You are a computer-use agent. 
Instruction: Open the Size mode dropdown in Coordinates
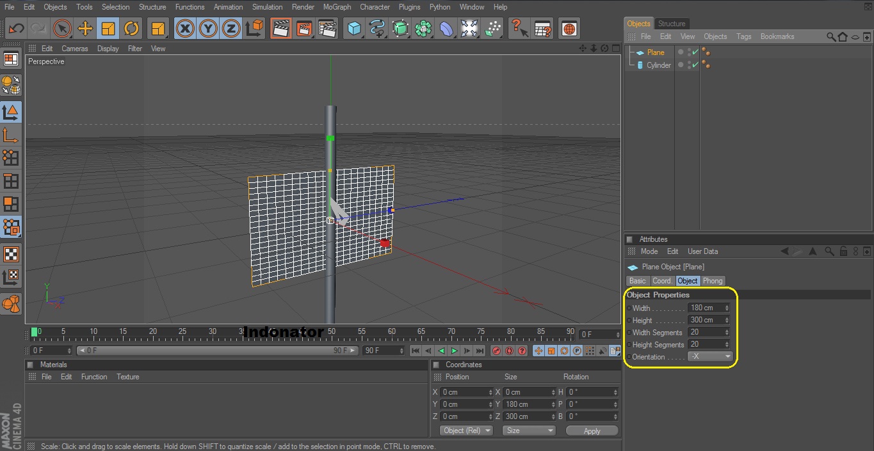click(x=529, y=431)
